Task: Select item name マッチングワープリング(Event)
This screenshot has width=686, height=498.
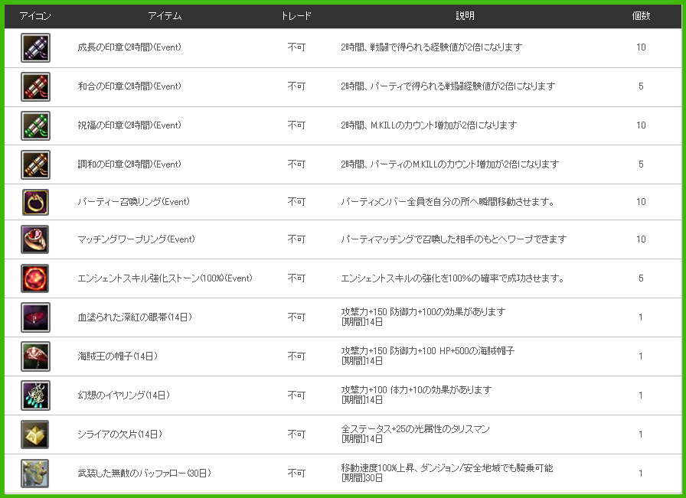Action: pos(136,239)
